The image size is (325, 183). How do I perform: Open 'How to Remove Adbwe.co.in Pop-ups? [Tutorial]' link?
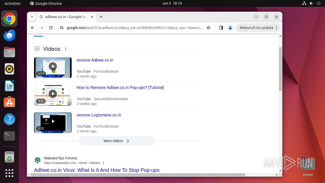click(x=120, y=88)
